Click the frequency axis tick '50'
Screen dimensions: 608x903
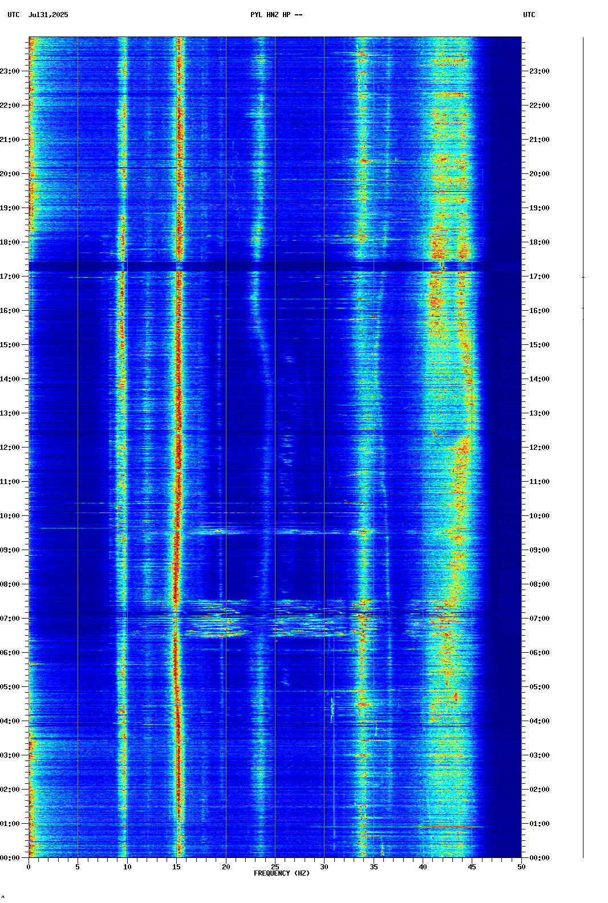click(x=521, y=867)
